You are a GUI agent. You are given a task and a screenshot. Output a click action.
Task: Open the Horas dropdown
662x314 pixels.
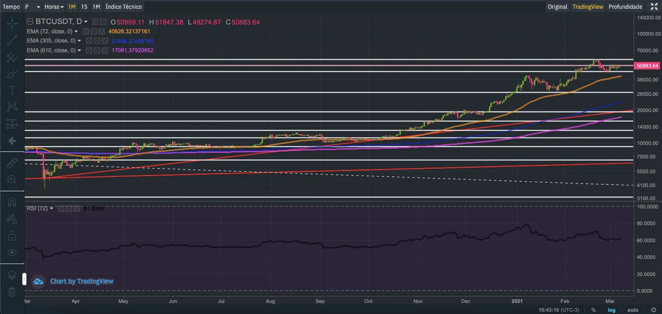54,7
